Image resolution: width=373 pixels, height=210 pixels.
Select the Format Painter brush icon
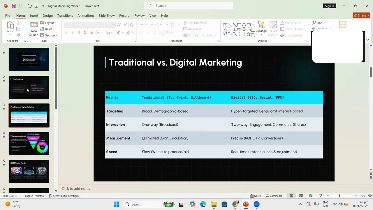[18, 35]
